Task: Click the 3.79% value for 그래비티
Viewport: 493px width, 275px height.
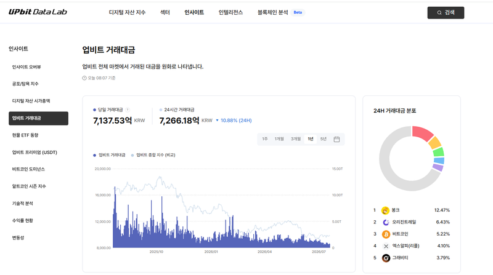Action: [443, 258]
